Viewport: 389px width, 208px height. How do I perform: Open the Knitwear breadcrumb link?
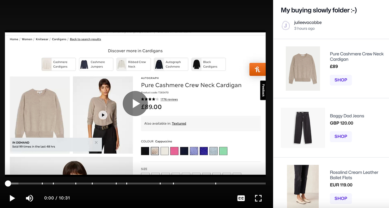(x=42, y=39)
